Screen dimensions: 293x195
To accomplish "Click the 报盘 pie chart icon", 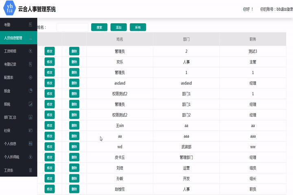I will pyautogui.click(x=31, y=91).
